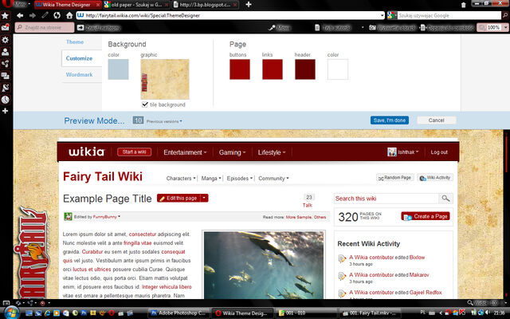Click the Create a Page button

tap(426, 216)
